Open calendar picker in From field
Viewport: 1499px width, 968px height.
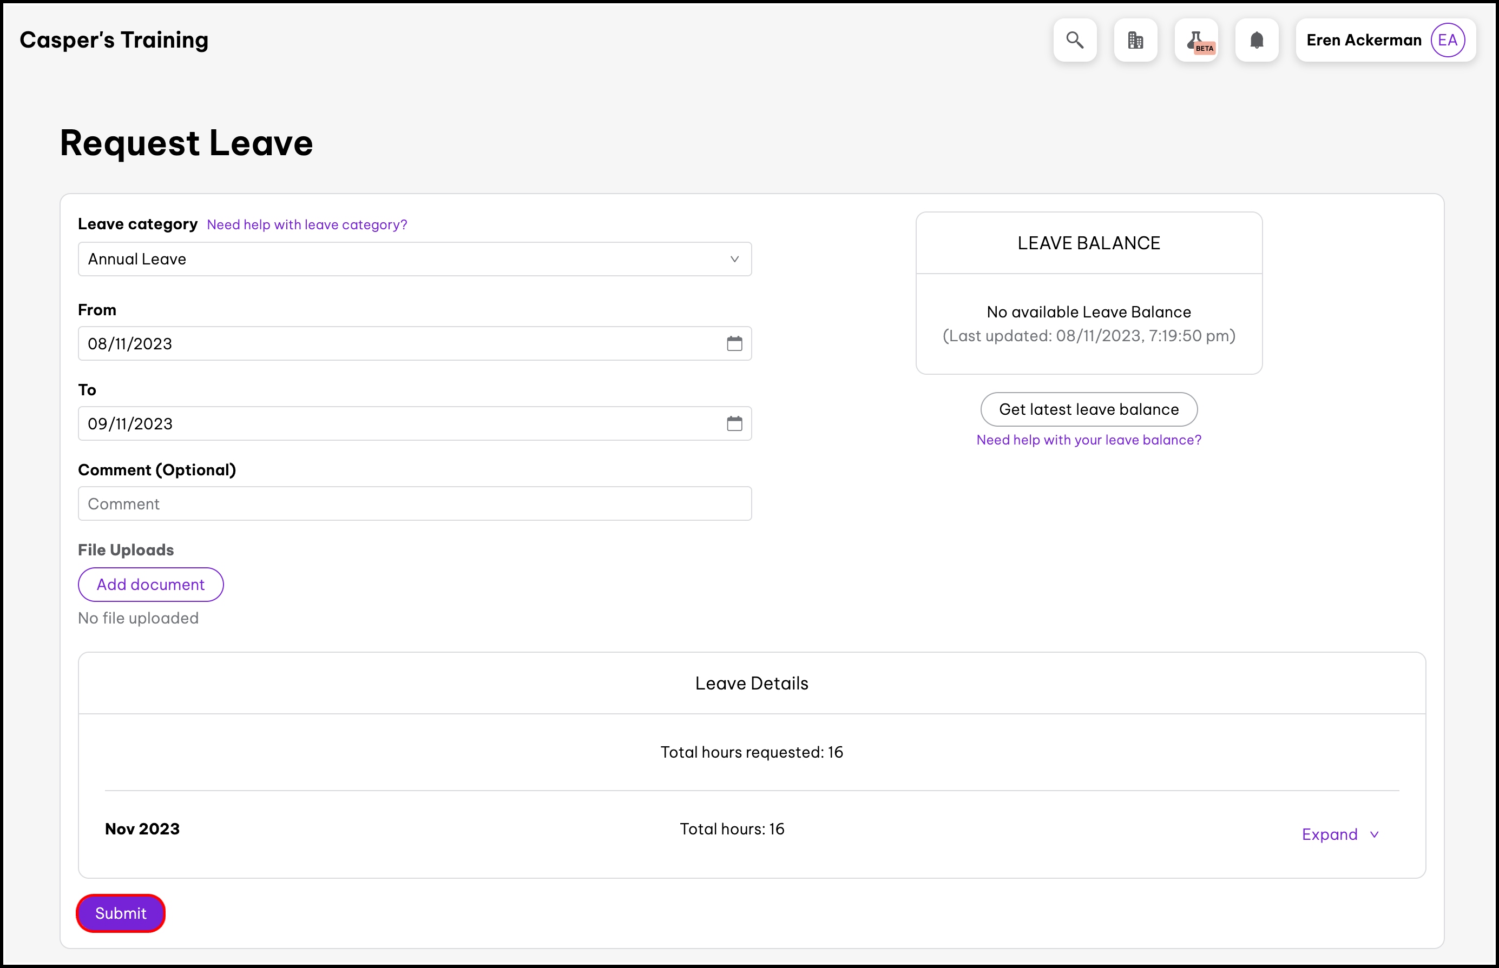point(734,343)
